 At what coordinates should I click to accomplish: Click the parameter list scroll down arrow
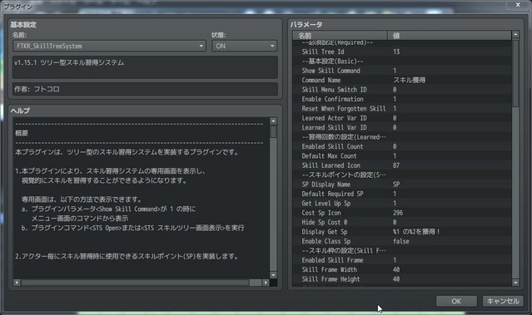coord(515,282)
